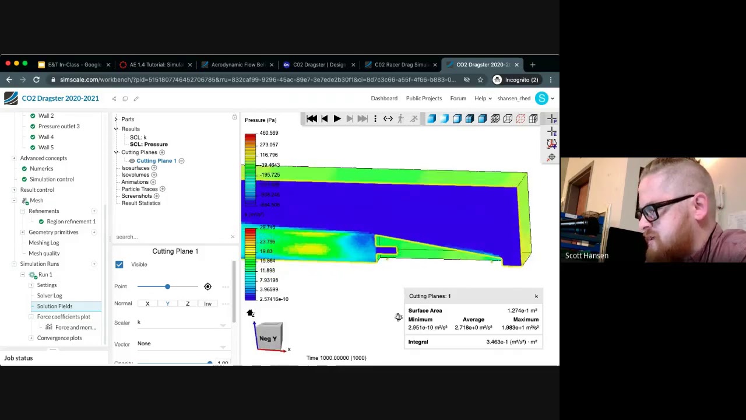Click the lock icon in filters panel
The height and width of the screenshot is (420, 746).
coord(235,118)
